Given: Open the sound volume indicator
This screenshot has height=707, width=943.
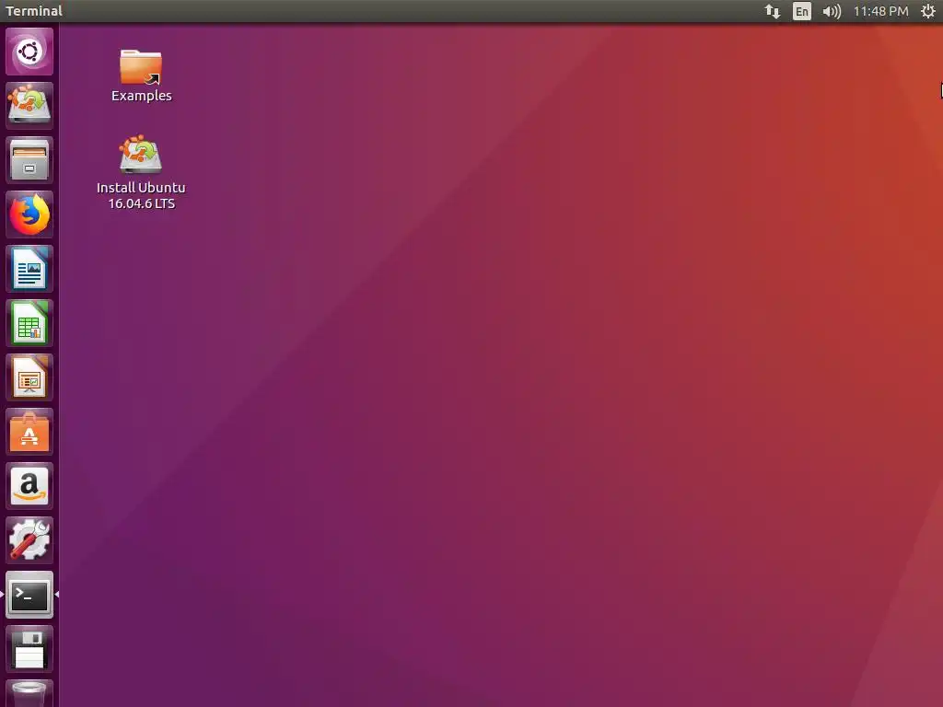Looking at the screenshot, I should tap(832, 11).
